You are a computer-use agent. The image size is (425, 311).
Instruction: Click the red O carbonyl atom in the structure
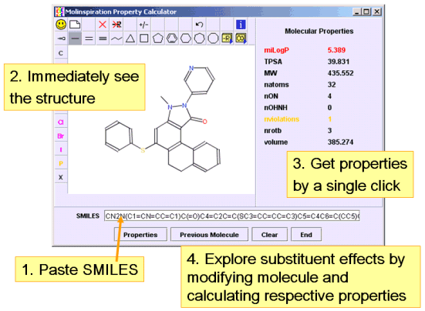pos(205,122)
